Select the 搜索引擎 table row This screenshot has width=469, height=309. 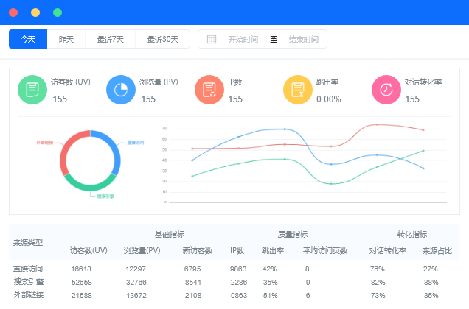tap(28, 282)
